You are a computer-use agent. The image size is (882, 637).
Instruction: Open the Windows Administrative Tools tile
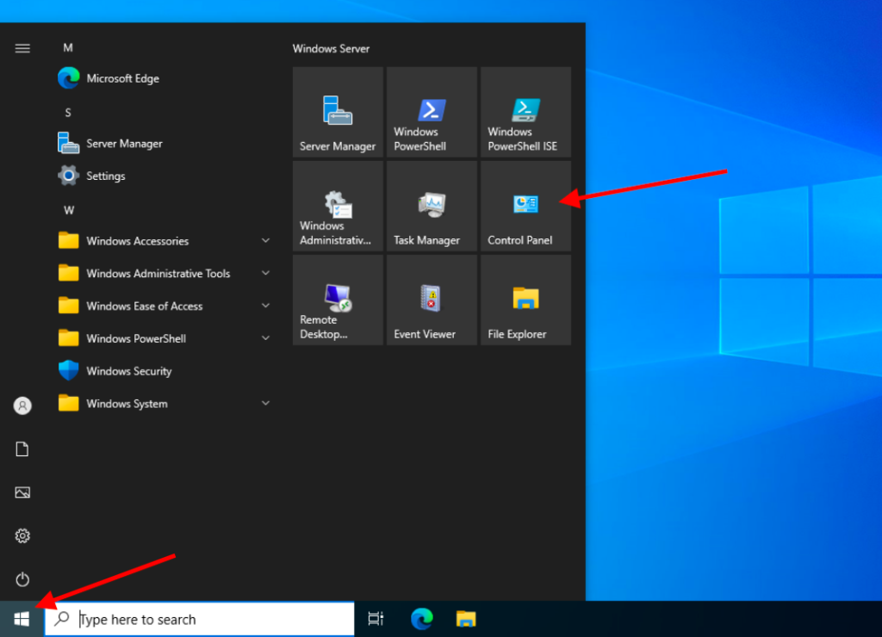coord(338,206)
